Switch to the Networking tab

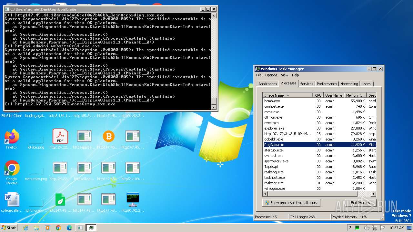click(x=349, y=84)
